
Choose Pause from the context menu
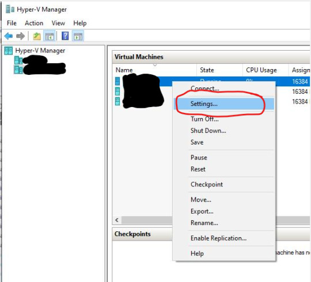(x=224, y=158)
